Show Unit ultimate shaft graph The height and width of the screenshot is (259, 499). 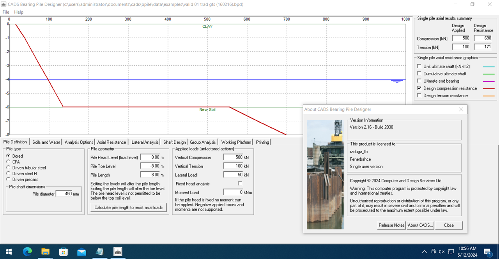[x=419, y=66]
